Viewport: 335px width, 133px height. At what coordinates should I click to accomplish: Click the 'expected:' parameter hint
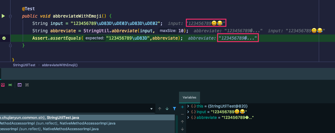click(x=94, y=38)
